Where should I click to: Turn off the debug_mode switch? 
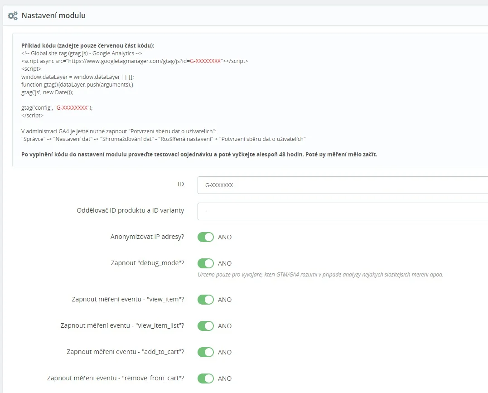pos(206,263)
